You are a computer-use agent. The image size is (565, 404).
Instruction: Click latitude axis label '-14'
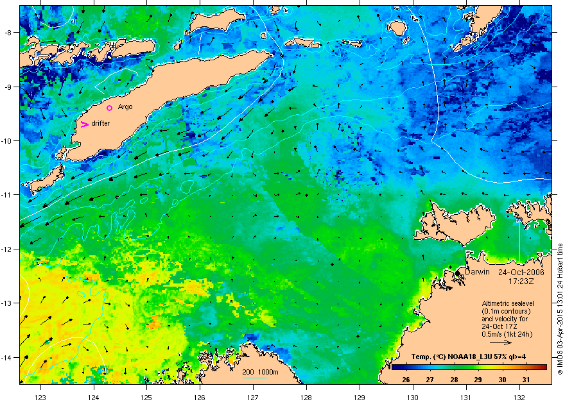click(7, 358)
